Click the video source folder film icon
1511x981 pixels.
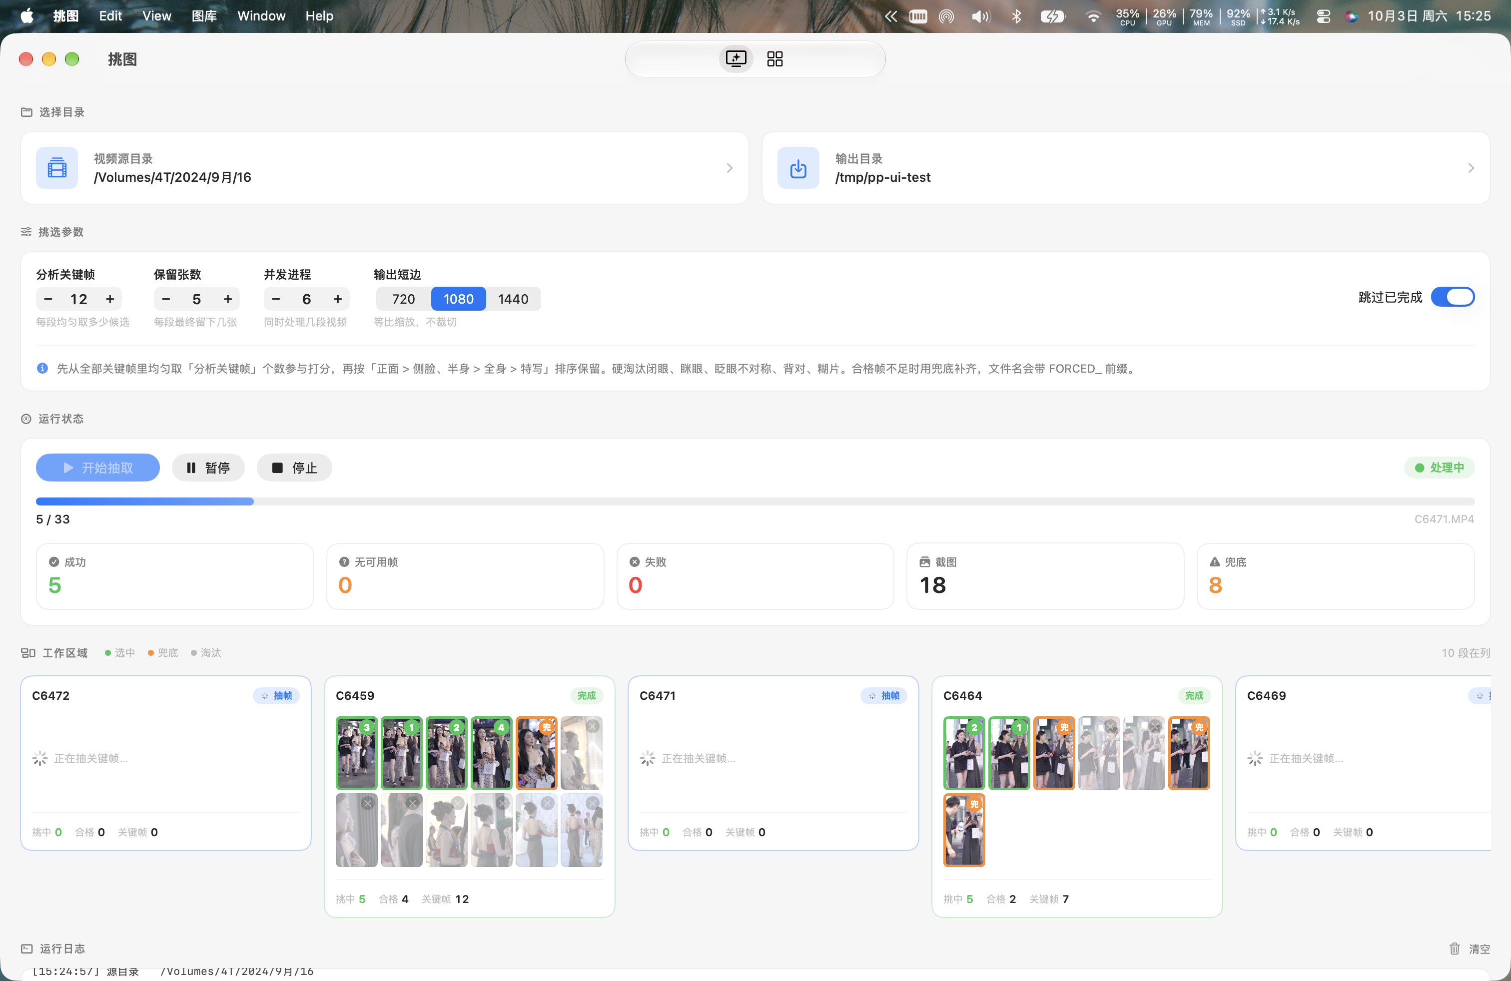coord(57,168)
